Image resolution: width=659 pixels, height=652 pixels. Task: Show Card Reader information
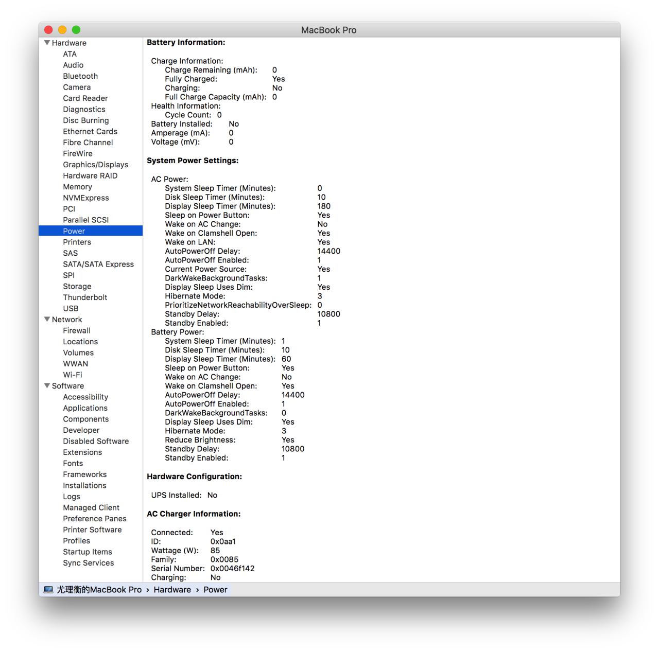(x=85, y=98)
